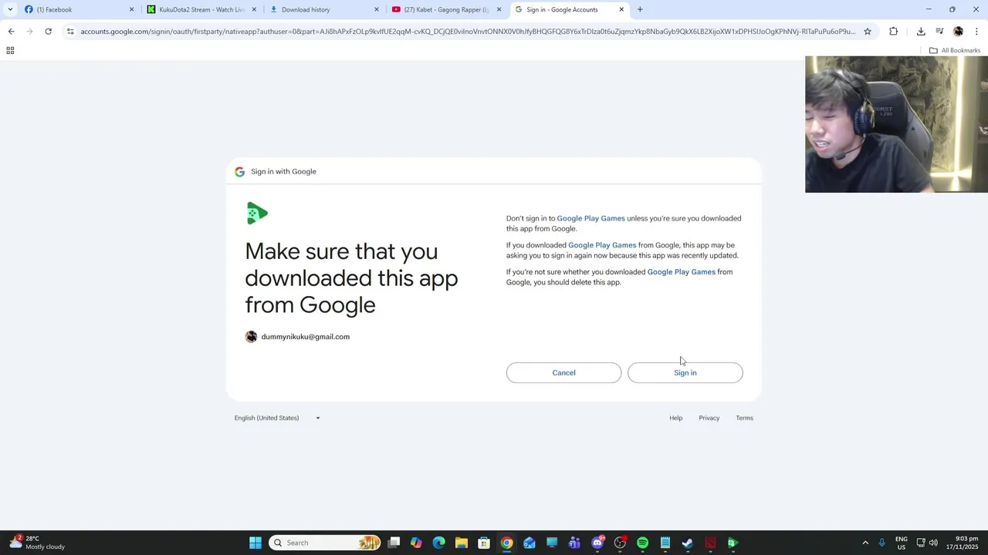
Task: Open Discord from the taskbar
Action: 597,543
